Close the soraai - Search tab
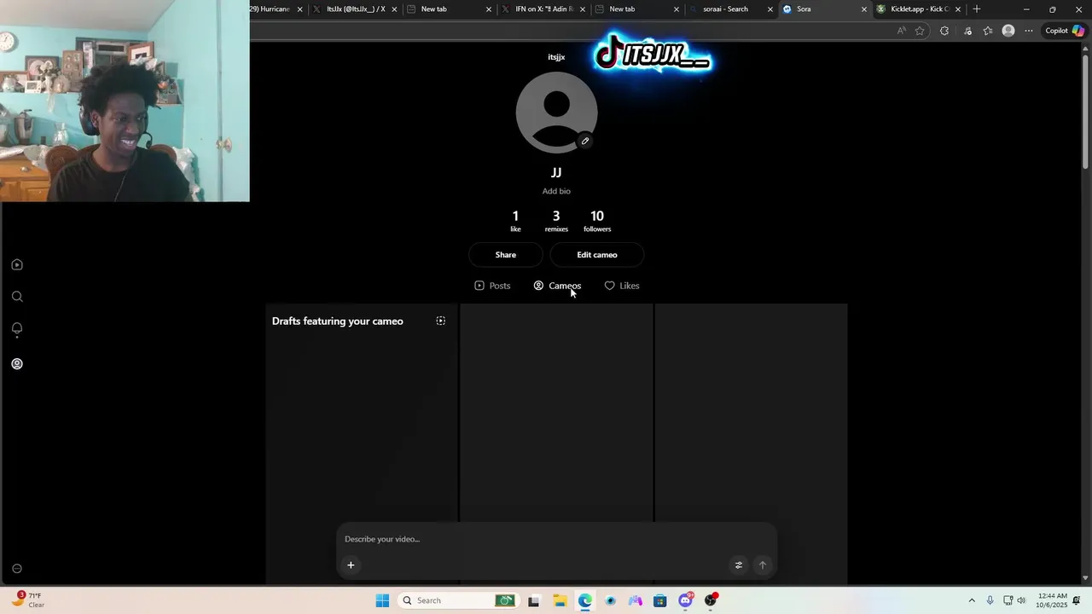This screenshot has height=614, width=1092. pos(770,9)
